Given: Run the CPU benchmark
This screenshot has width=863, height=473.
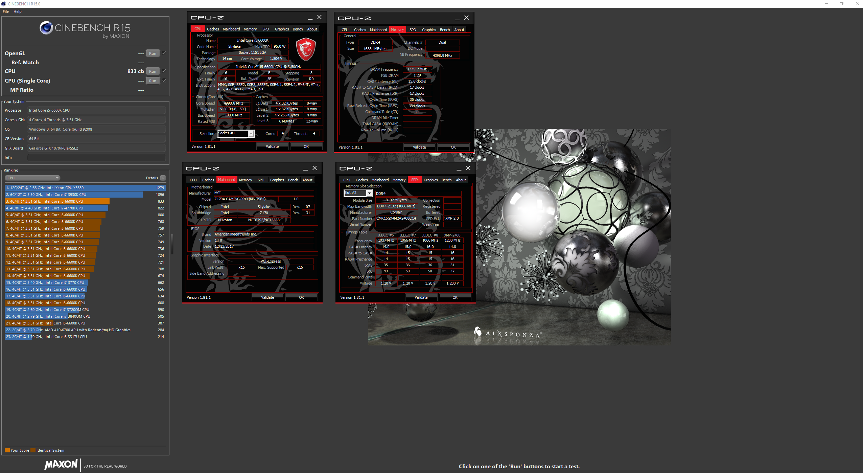Looking at the screenshot, I should [153, 71].
